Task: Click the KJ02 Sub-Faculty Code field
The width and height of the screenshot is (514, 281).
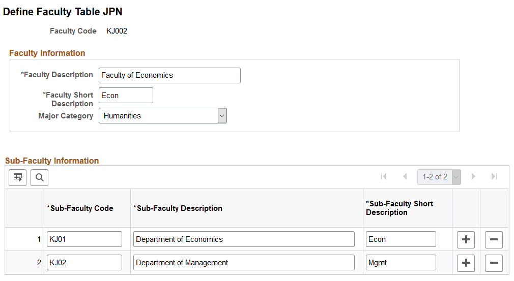Action: [x=84, y=262]
